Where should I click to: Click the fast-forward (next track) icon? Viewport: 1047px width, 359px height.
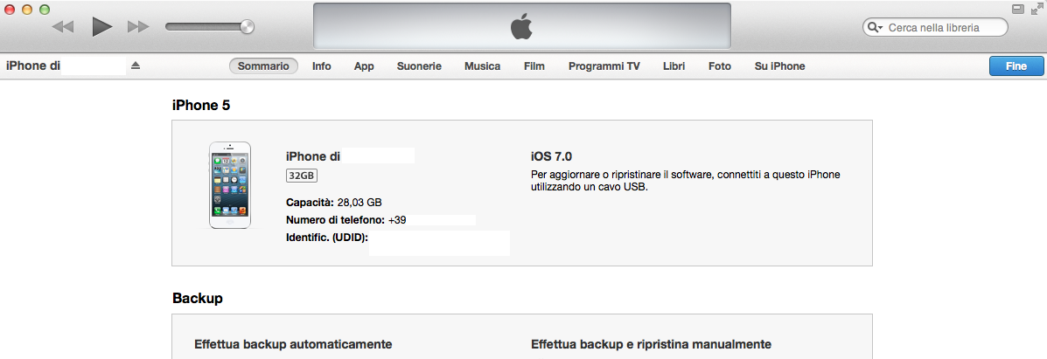(x=138, y=27)
